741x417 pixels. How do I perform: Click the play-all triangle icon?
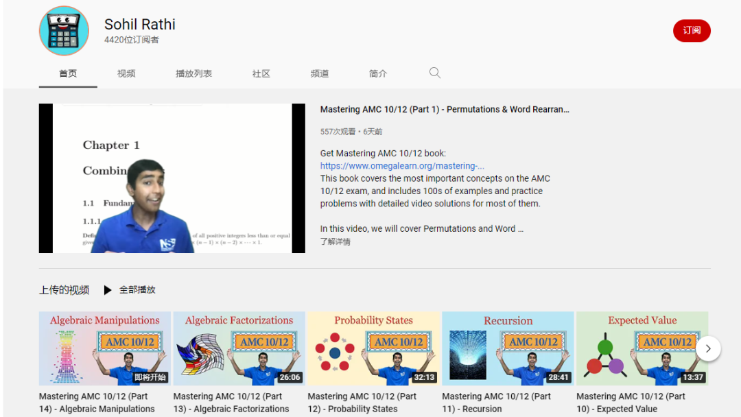tap(108, 290)
